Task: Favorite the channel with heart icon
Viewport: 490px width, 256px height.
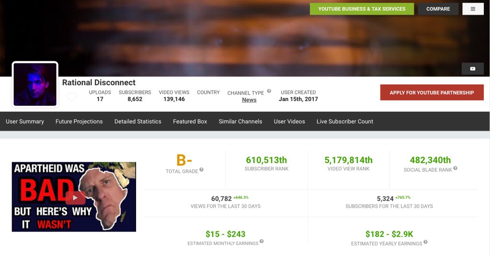Action: pos(71,97)
